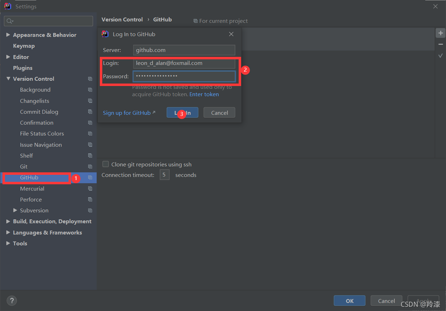446x311 pixels.
Task: Click project-level icon beside Confirmation
Action: [90, 123]
